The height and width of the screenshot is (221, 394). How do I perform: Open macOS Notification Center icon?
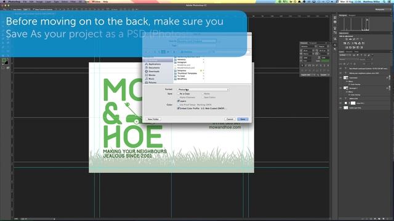(390, 1)
